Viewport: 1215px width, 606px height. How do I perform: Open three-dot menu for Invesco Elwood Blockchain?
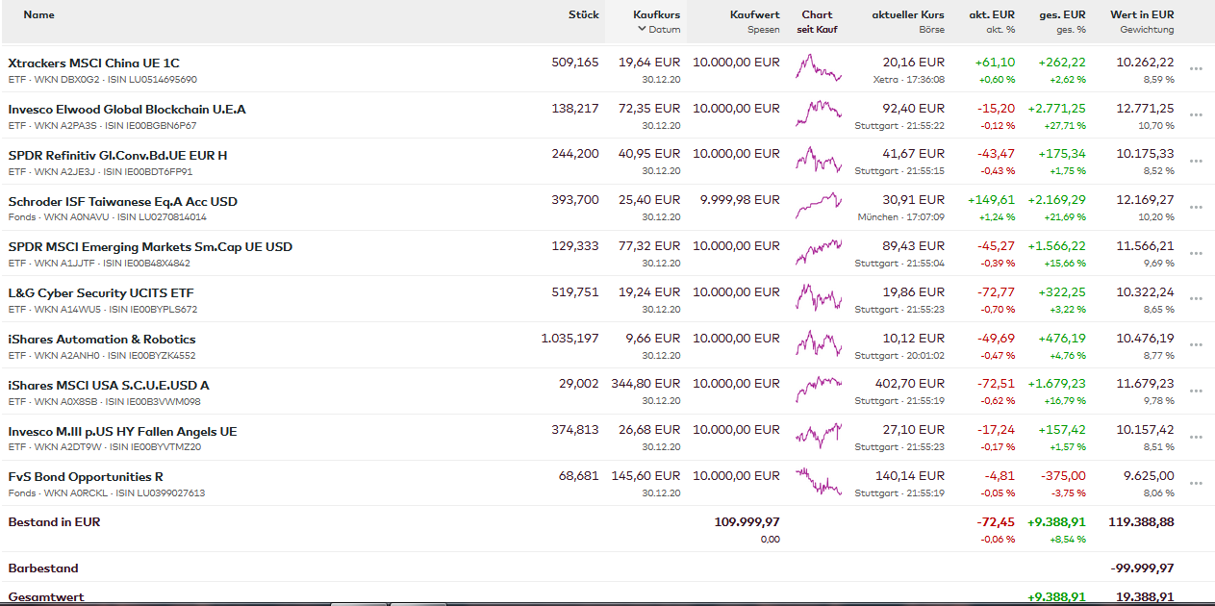(1196, 115)
